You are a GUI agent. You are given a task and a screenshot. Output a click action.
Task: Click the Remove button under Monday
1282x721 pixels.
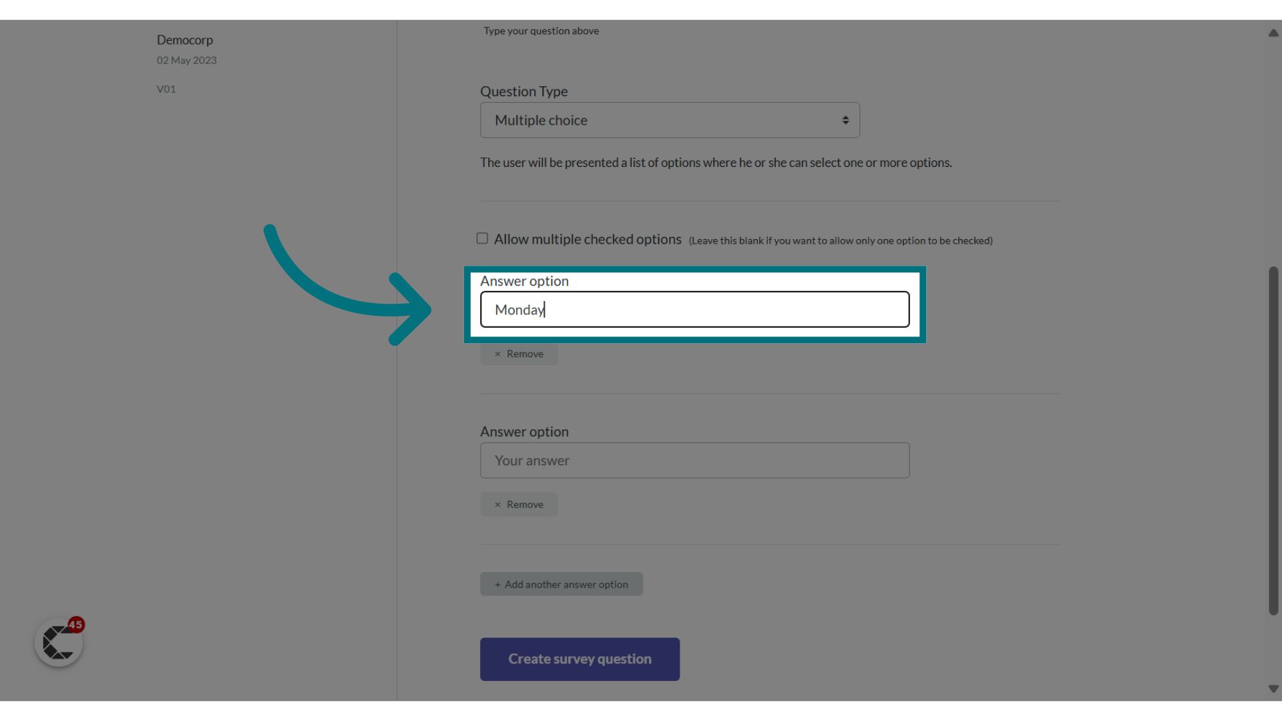pyautogui.click(x=519, y=352)
